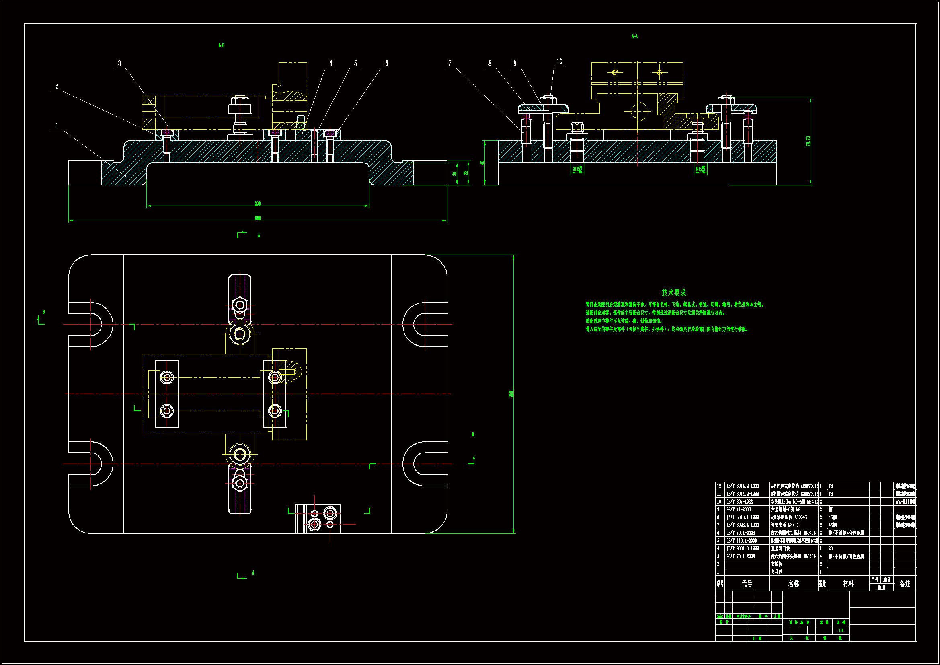Select the 夹具体 name cell in row 1
The image size is (940, 665).
pos(776,572)
